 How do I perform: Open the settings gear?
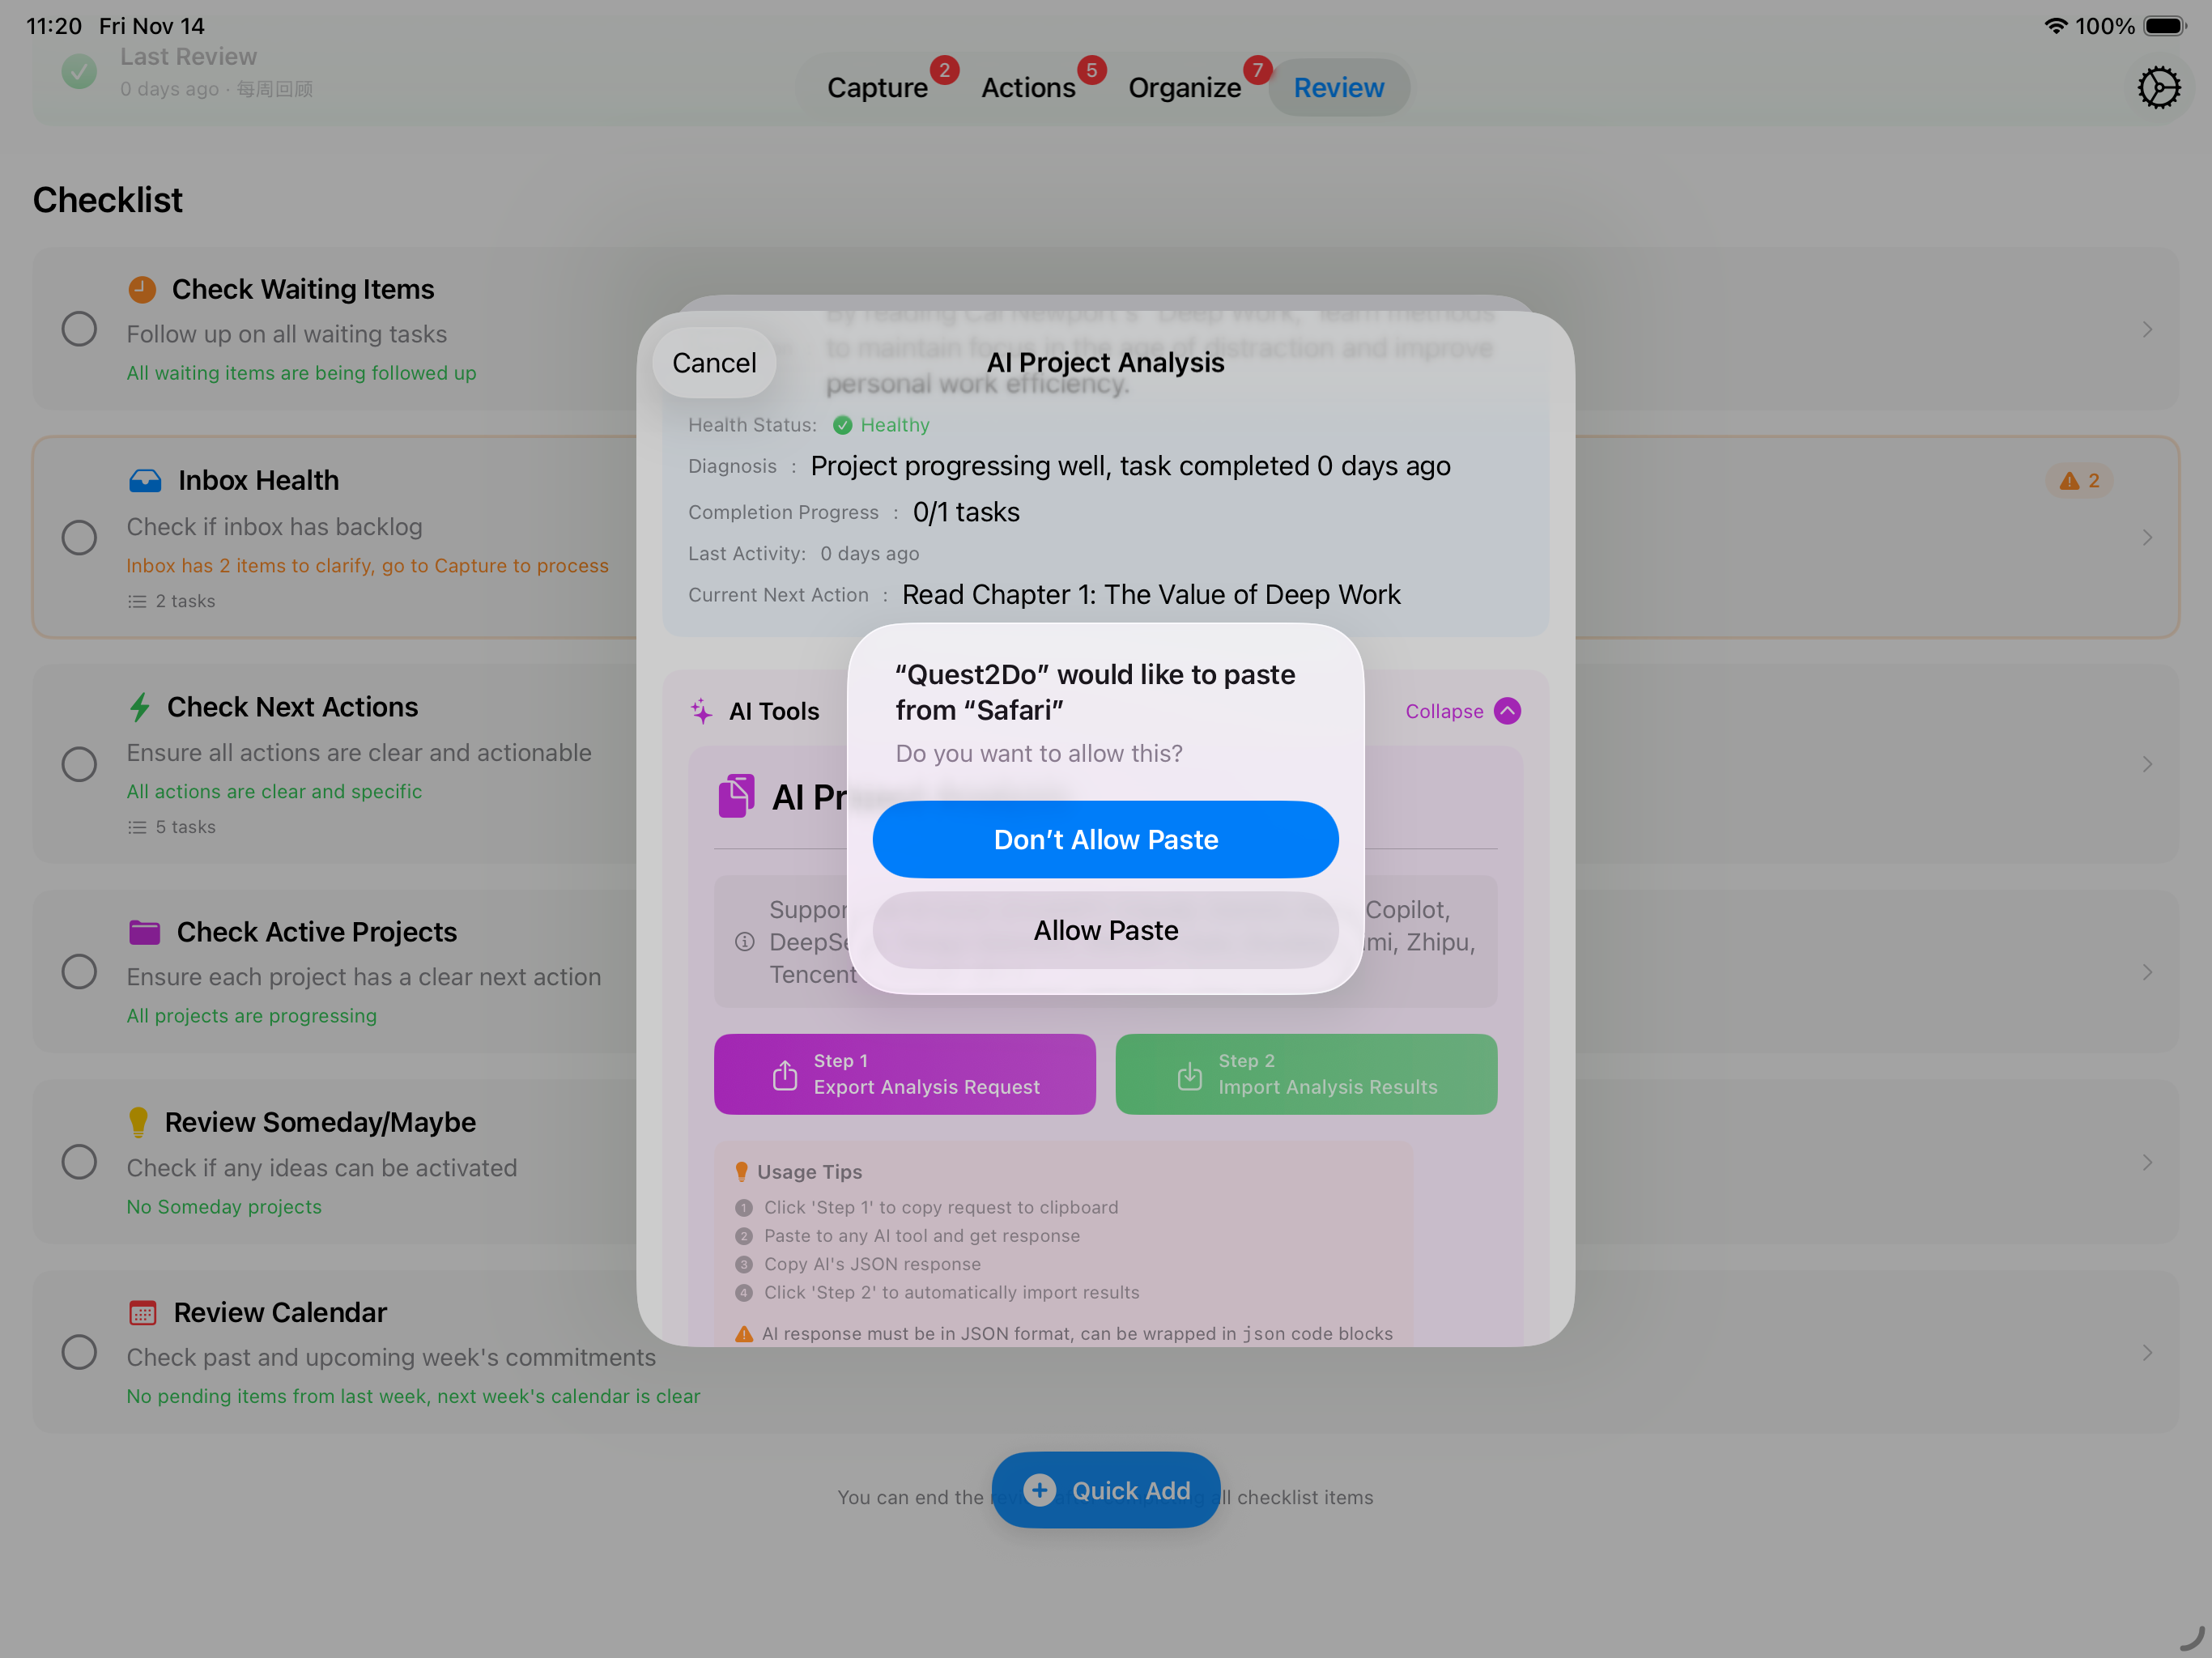click(x=2159, y=87)
